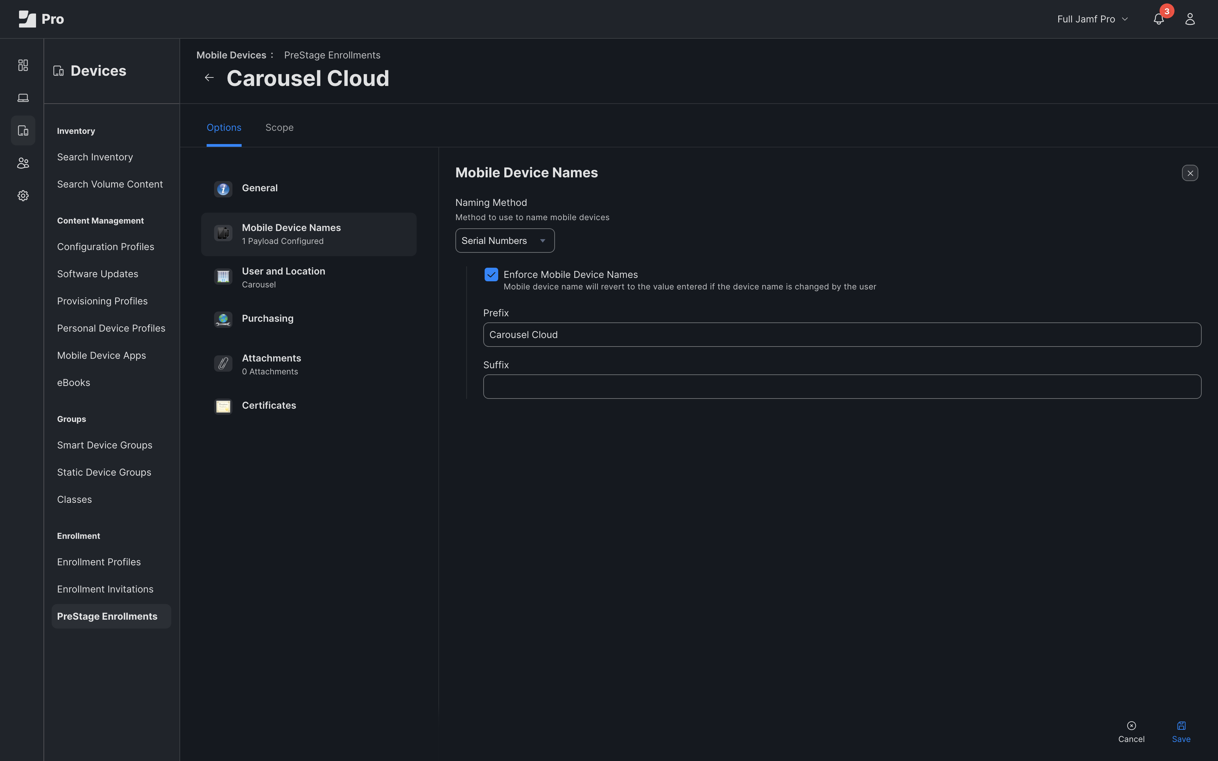Select the User and Location payload label
1218x761 pixels.
(283, 271)
